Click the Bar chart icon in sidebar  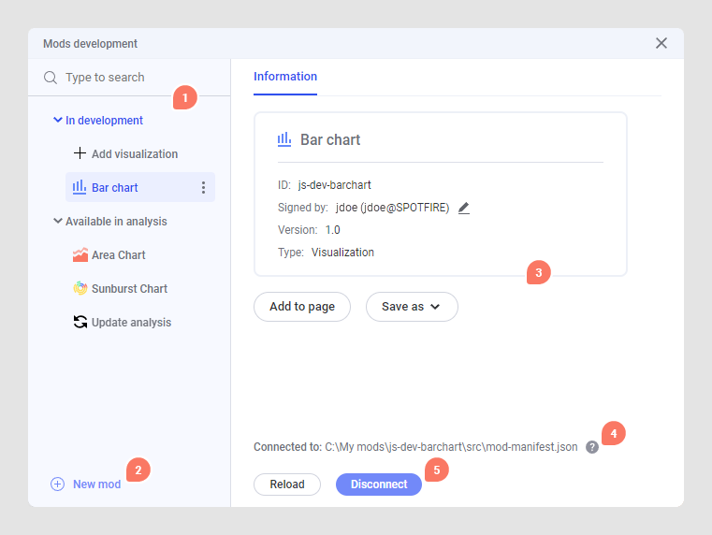[80, 187]
